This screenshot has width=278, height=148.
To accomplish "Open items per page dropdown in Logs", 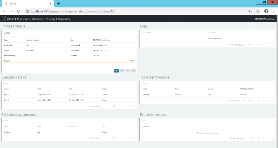I will click(x=241, y=44).
